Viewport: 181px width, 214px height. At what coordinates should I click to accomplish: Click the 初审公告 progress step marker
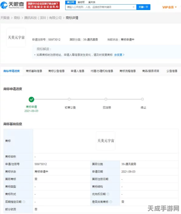pos(69,99)
